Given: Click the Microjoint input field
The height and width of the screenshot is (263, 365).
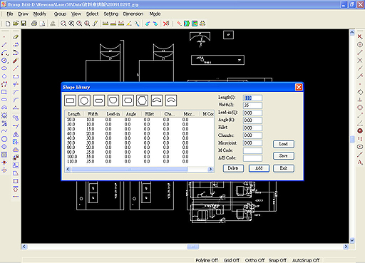Looking at the screenshot, I should [x=252, y=143].
